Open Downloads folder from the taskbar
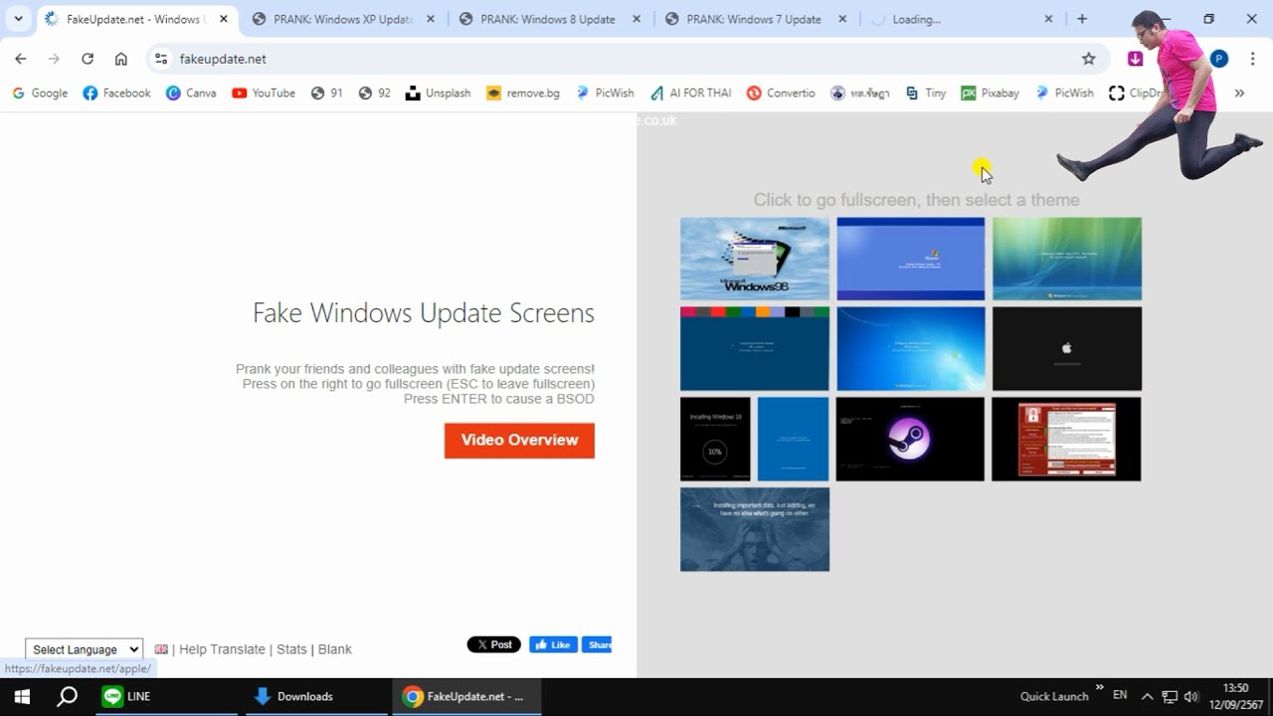Screen dimensions: 1273x716 point(315,696)
